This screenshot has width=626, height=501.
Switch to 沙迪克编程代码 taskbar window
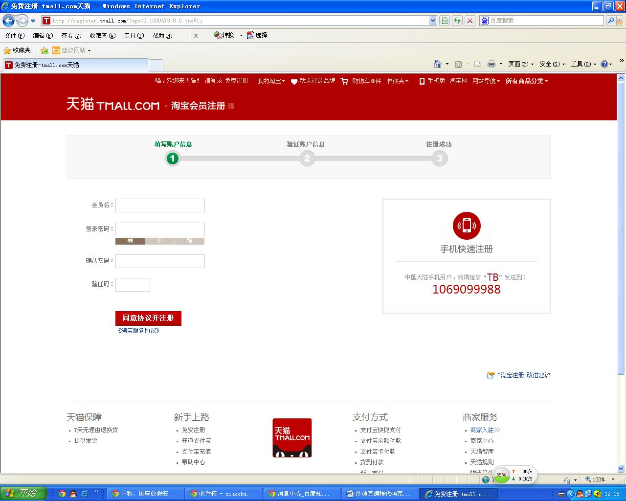coord(380,494)
